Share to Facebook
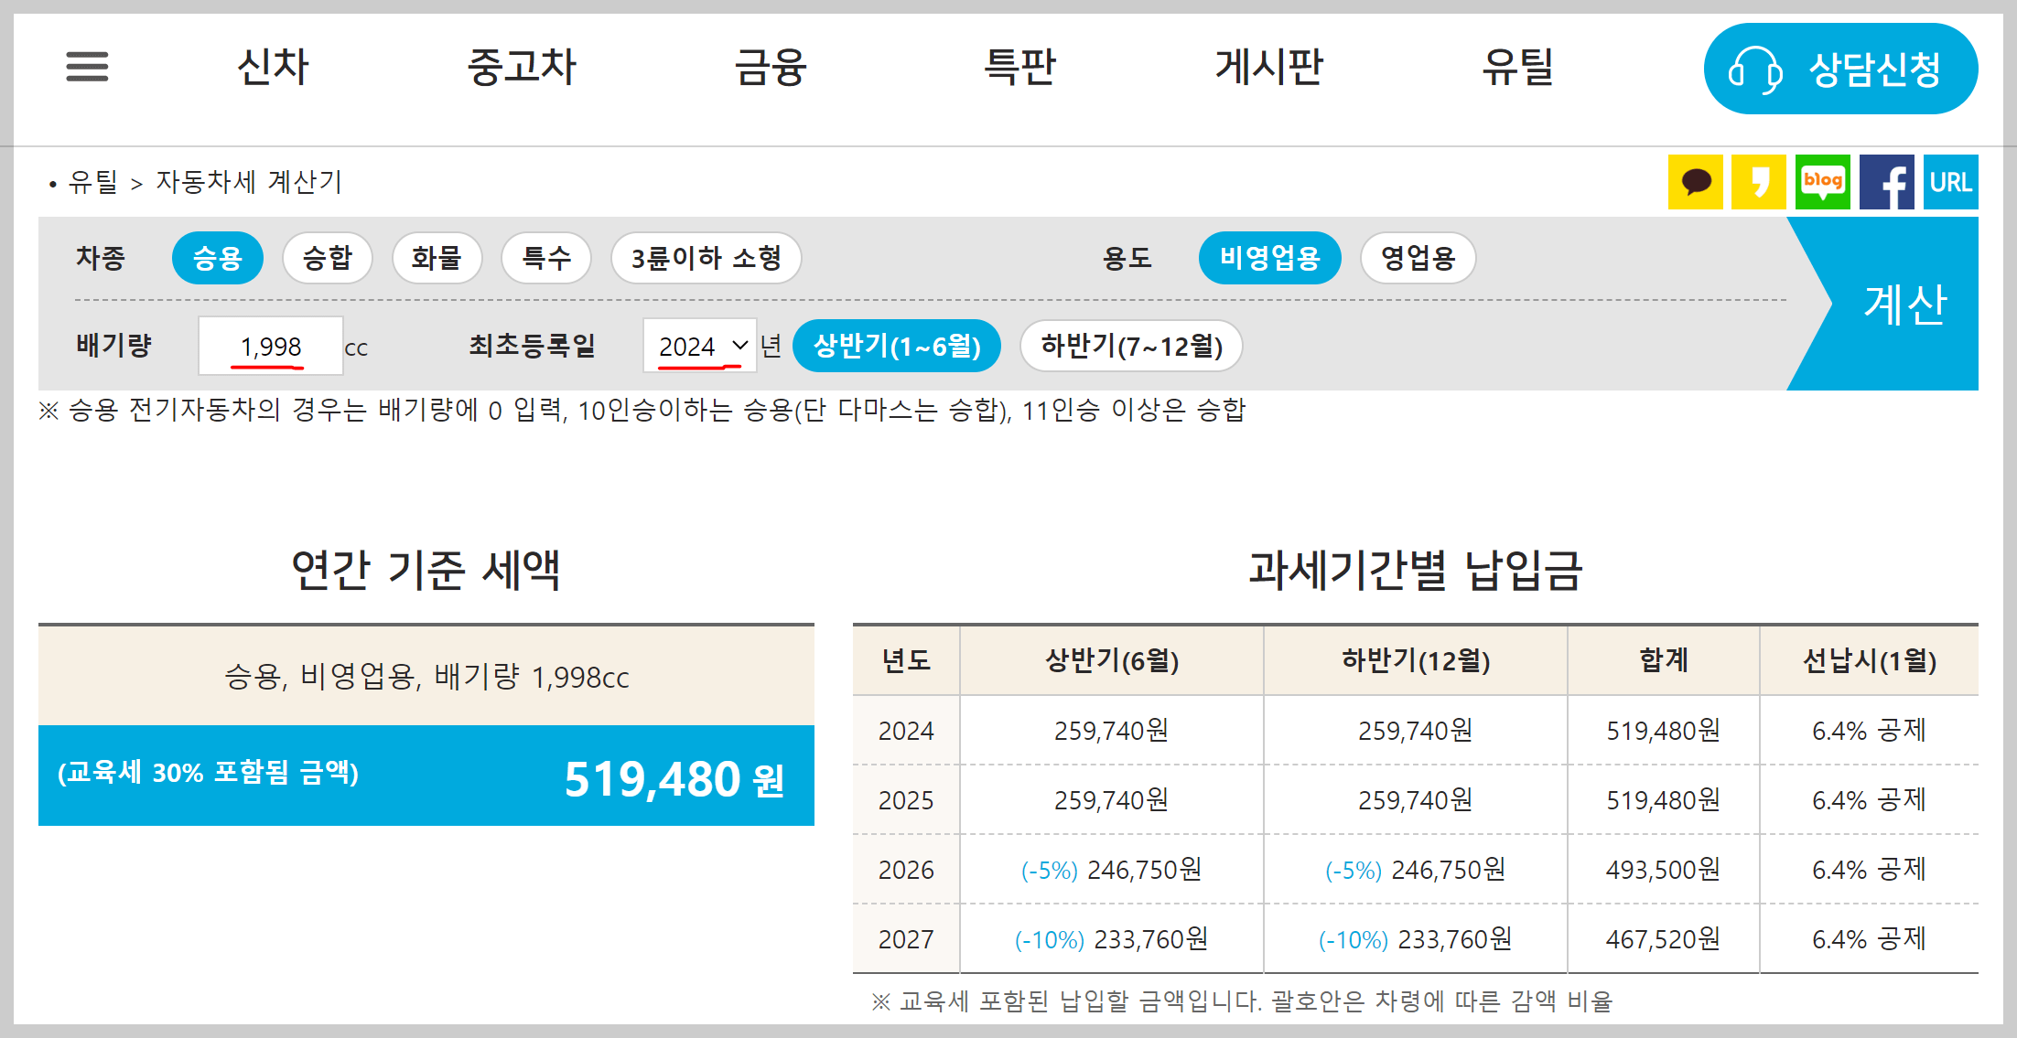The image size is (2017, 1038). point(1887,182)
